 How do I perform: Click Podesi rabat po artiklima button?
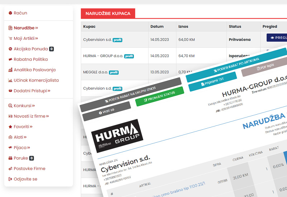[x=236, y=65]
